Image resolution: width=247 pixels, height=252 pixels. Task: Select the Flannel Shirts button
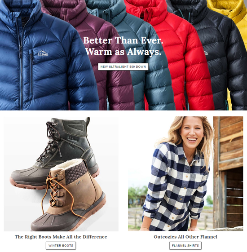(x=185, y=245)
